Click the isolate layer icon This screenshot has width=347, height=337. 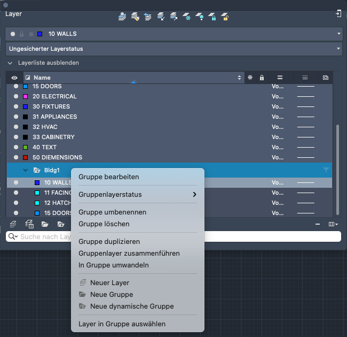coord(161,17)
